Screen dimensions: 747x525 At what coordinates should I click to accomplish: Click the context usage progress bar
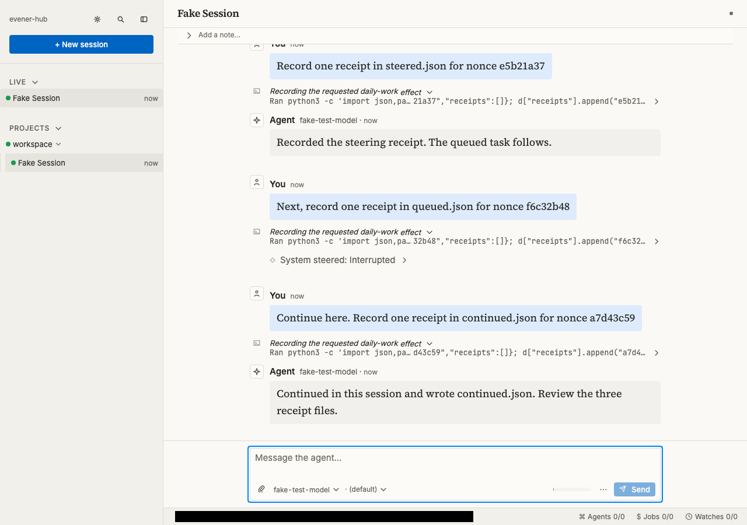click(572, 489)
